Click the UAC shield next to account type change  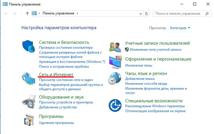point(127,50)
